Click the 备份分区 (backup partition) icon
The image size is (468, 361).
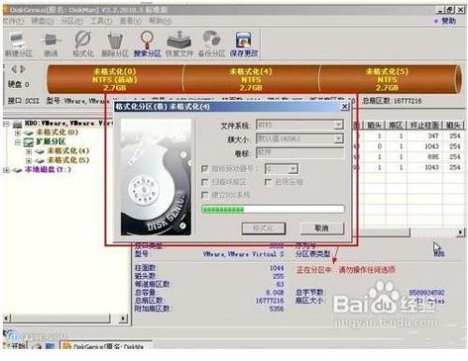tap(212, 44)
